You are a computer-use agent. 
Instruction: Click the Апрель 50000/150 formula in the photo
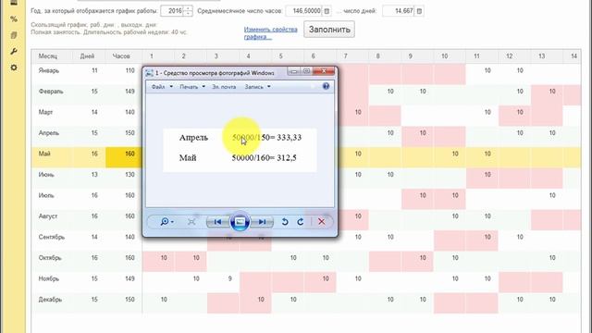click(266, 138)
